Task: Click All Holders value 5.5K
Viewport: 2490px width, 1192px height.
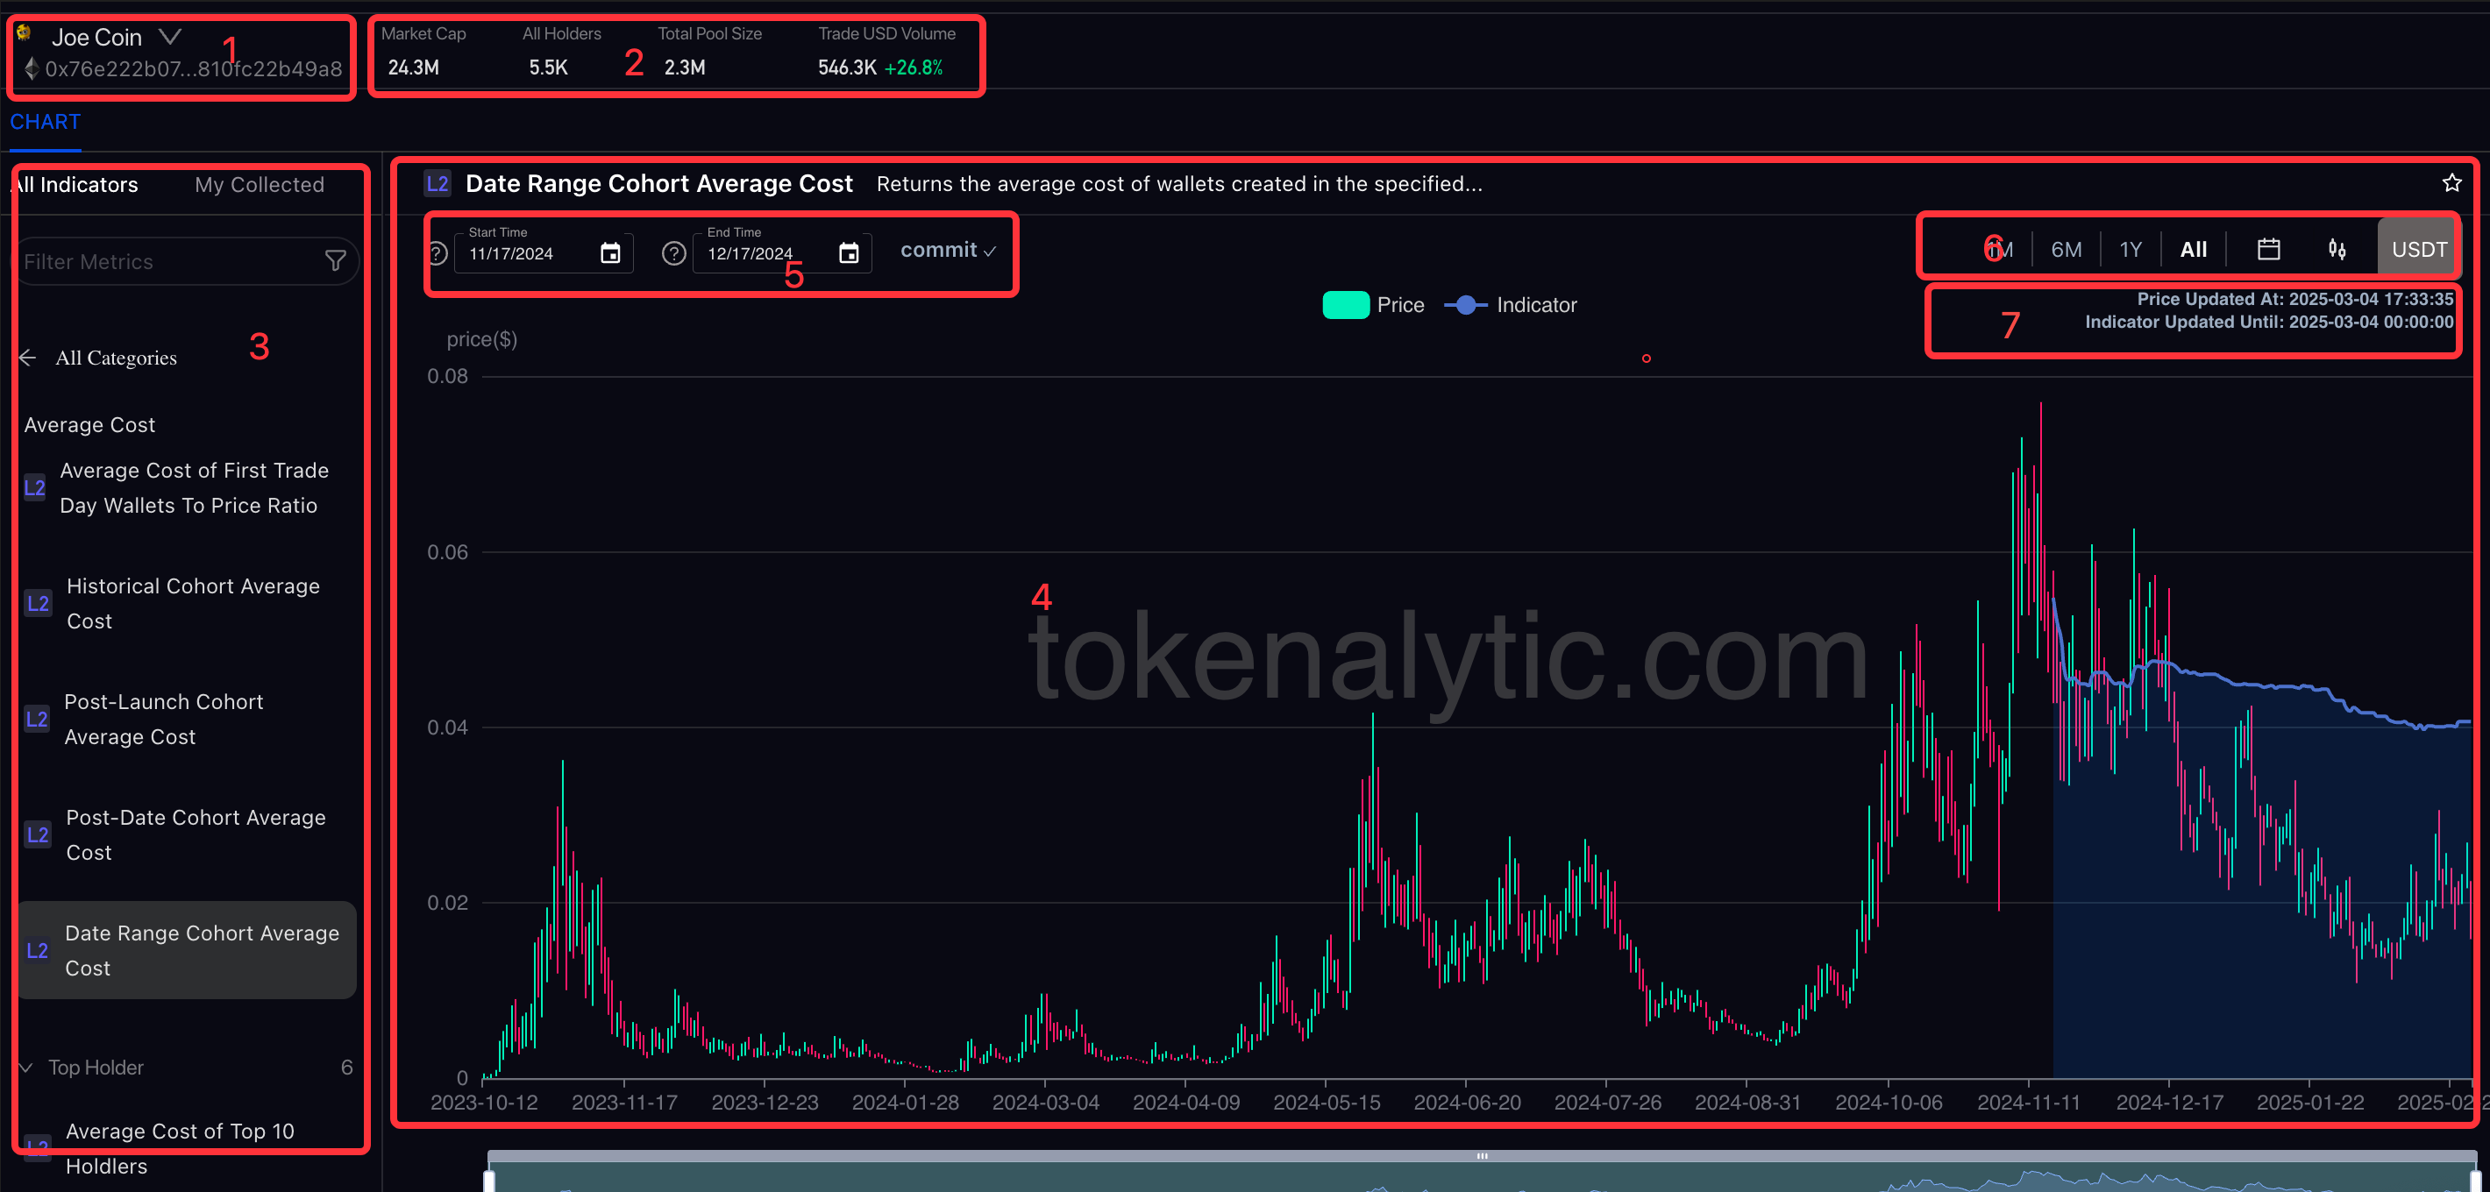Action: pyautogui.click(x=548, y=67)
